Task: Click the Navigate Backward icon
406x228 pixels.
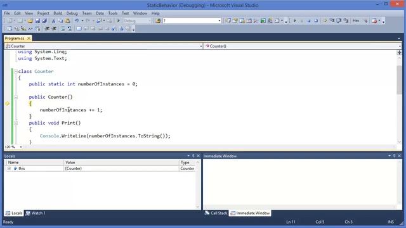Action: [99, 21]
